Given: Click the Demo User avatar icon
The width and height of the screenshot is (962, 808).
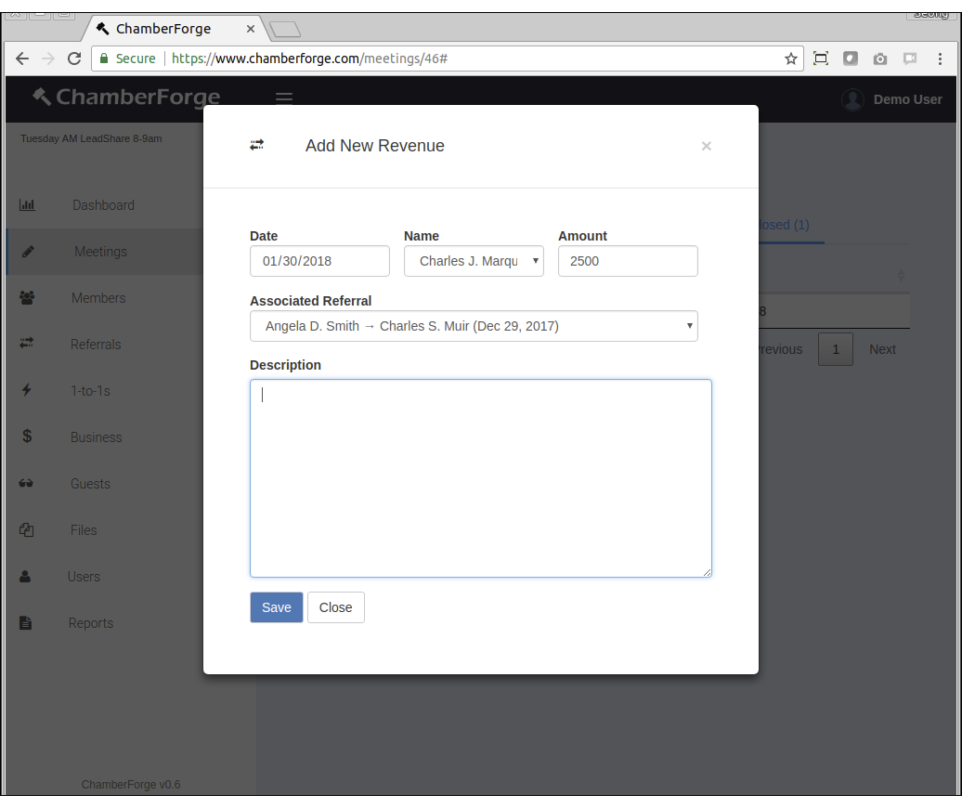Looking at the screenshot, I should [x=851, y=99].
